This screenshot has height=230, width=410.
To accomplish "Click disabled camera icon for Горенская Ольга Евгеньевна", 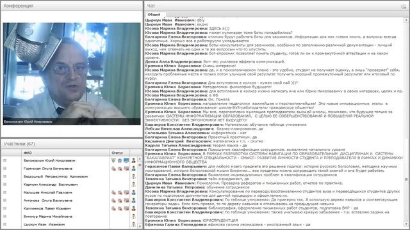I will (x=120, y=169).
